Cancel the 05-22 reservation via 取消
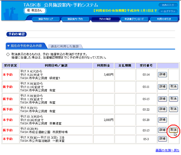 (174, 109)
